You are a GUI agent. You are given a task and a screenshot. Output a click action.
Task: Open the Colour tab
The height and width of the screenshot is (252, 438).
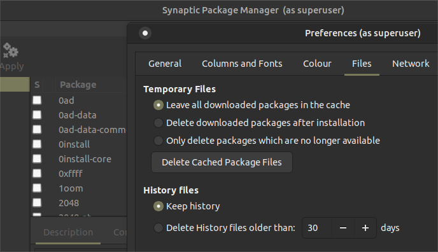click(x=317, y=64)
